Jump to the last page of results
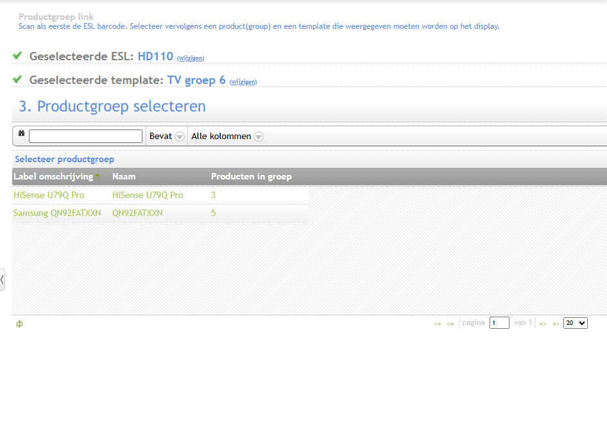 [x=556, y=324]
